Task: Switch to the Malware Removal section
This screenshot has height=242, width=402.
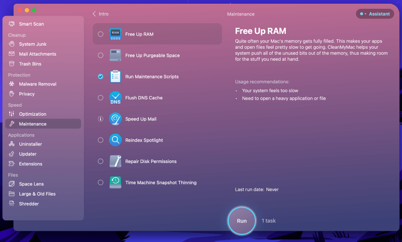Action: pos(37,84)
